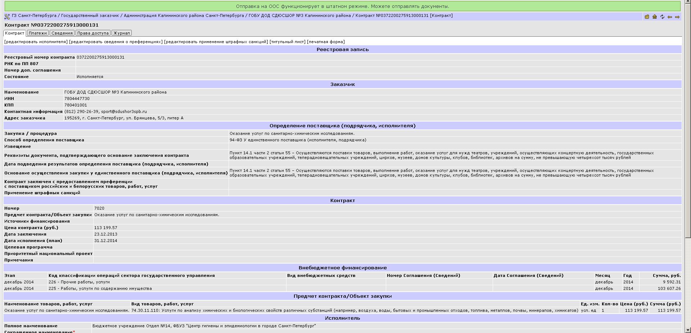Click редактировать сведения о преференциях link
Viewport: 691px width, 333px height.
click(116, 42)
